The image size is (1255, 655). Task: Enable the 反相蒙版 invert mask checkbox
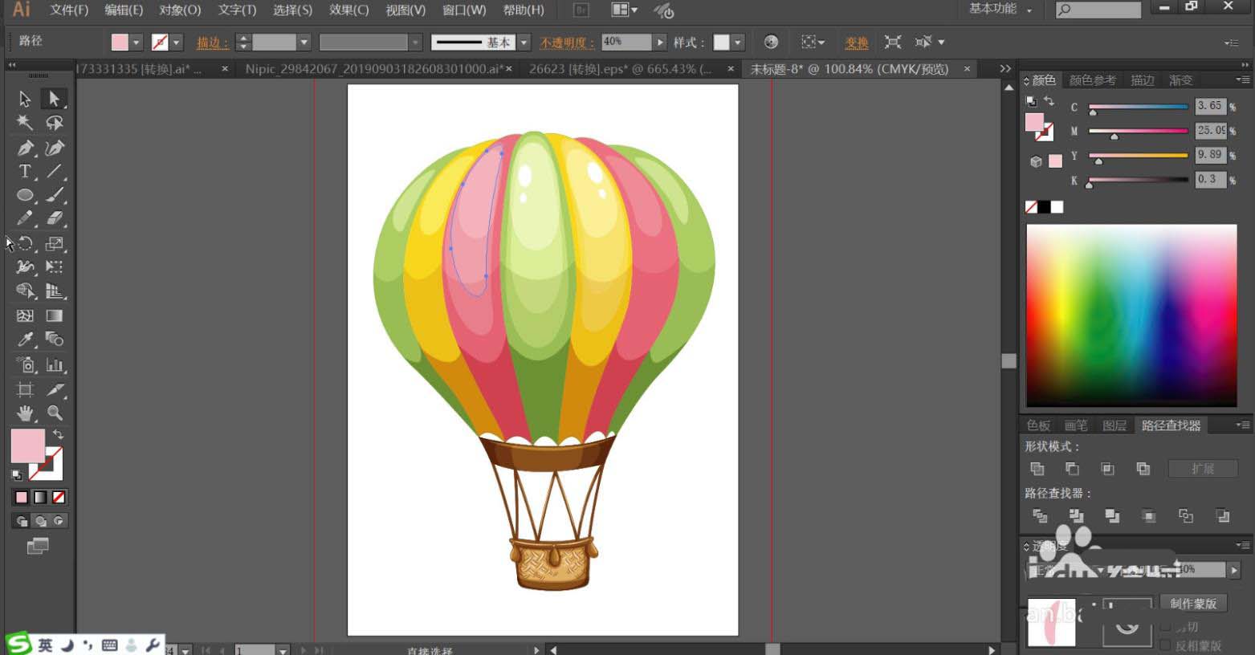point(1166,645)
